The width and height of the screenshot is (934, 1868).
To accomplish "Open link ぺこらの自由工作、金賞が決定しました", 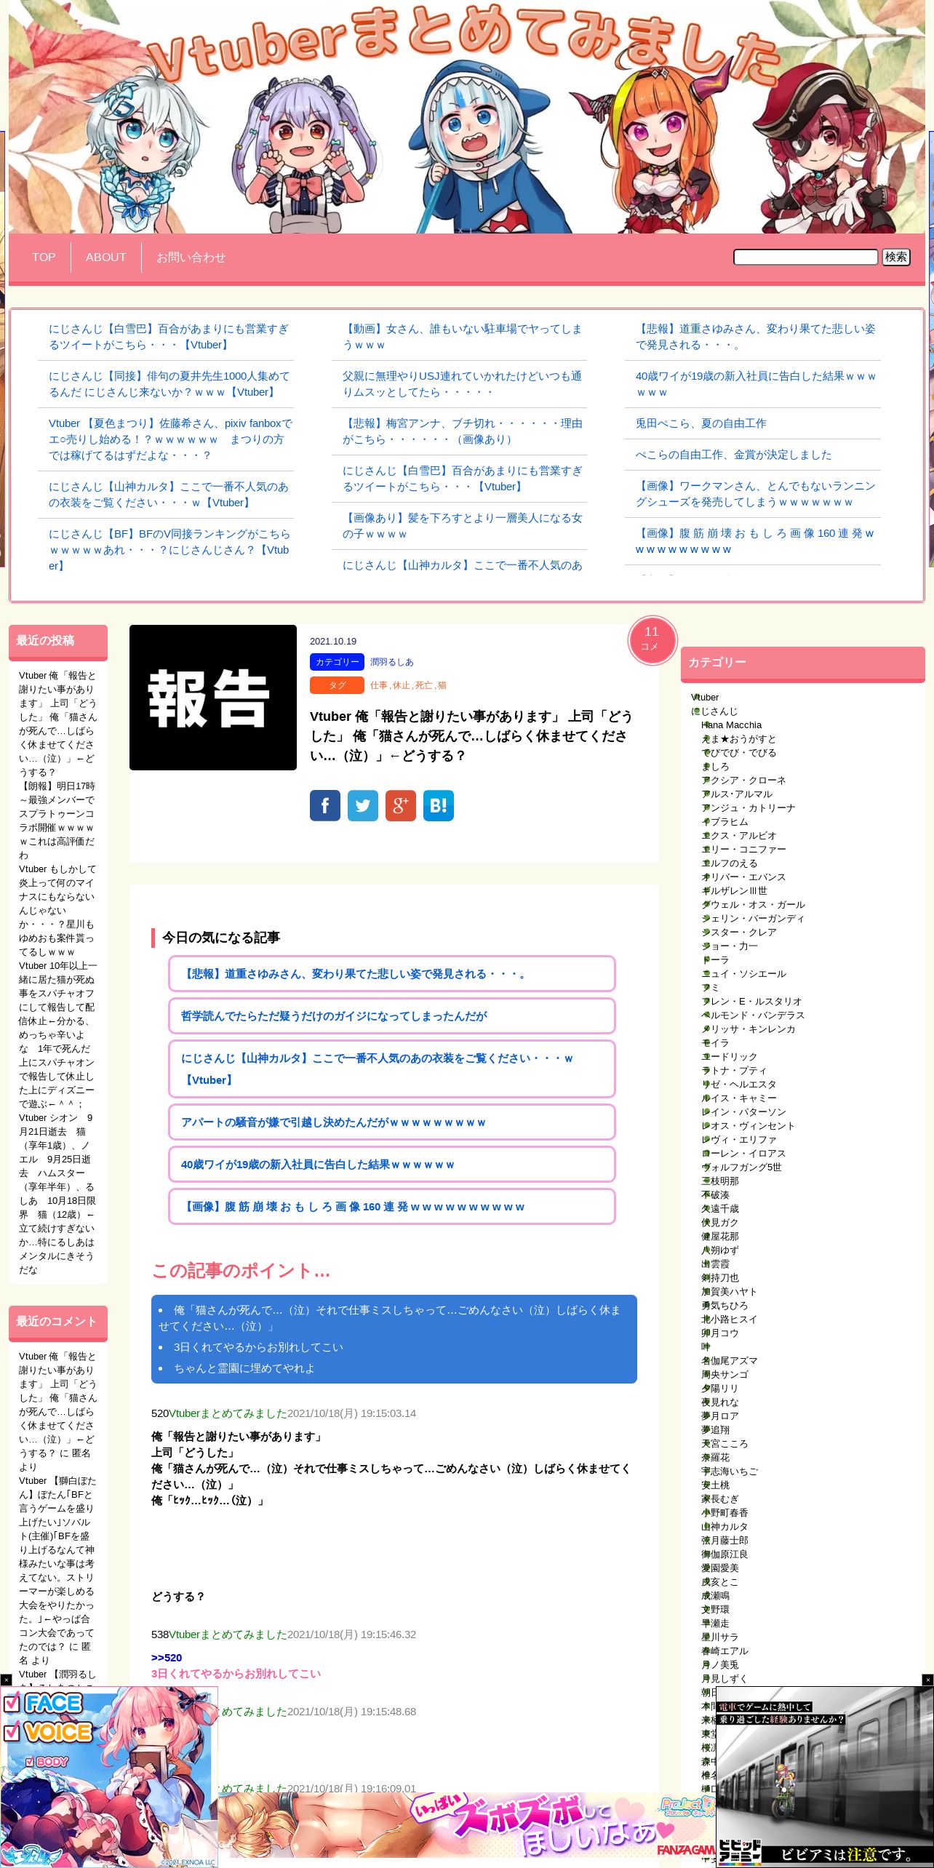I will tap(734, 455).
